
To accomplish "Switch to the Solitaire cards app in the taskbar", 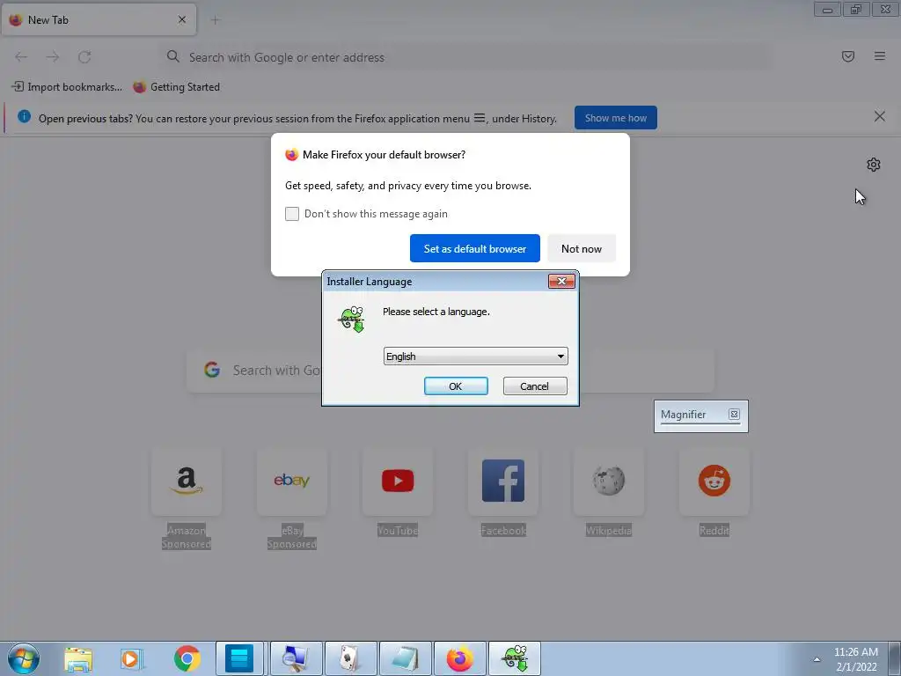I will pos(351,658).
